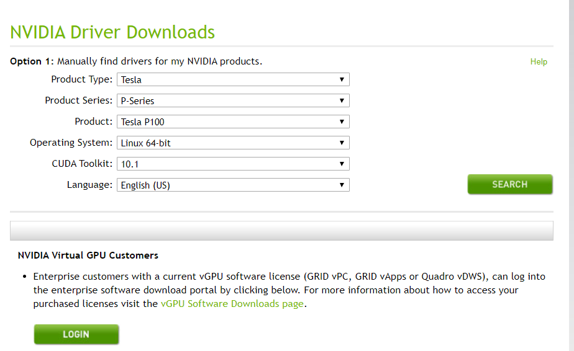Click the CUDA Toolkit label
The image size is (574, 351).
[x=82, y=164]
